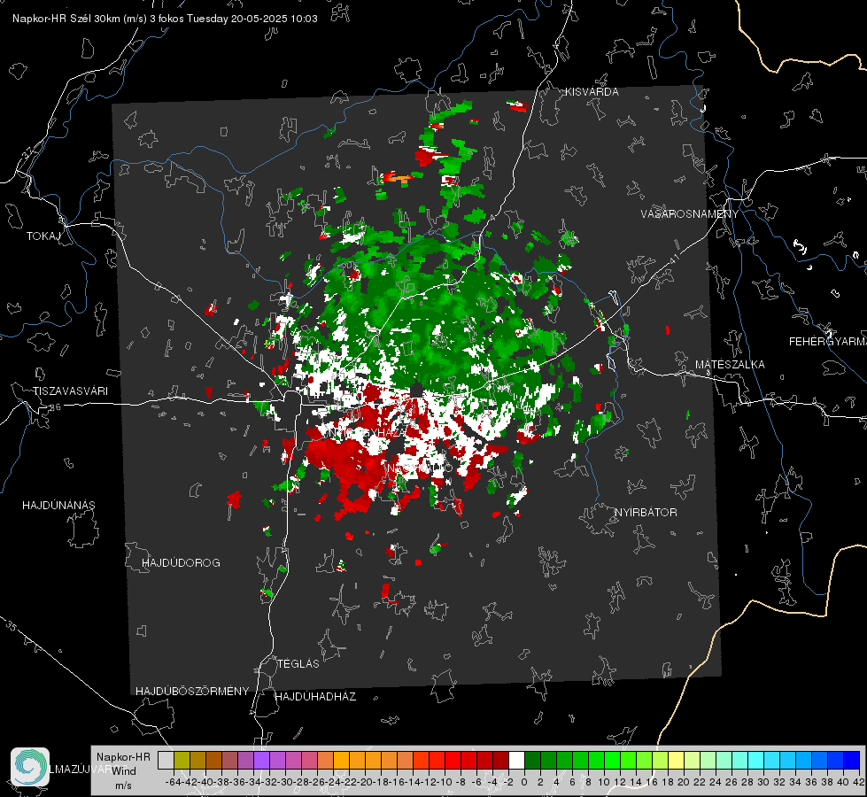
Task: Click the 42 value at legend end
Action: coord(858,782)
